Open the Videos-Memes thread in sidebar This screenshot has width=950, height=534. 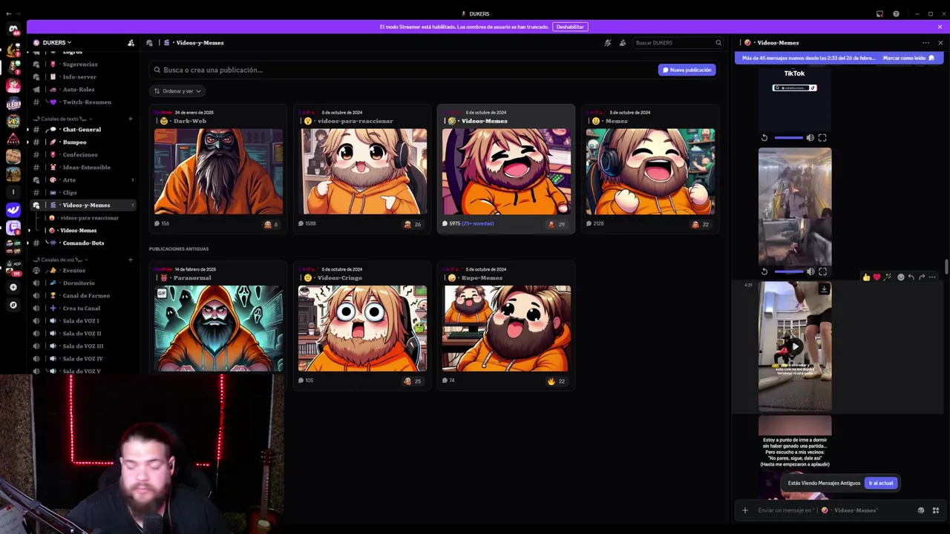coord(89,231)
